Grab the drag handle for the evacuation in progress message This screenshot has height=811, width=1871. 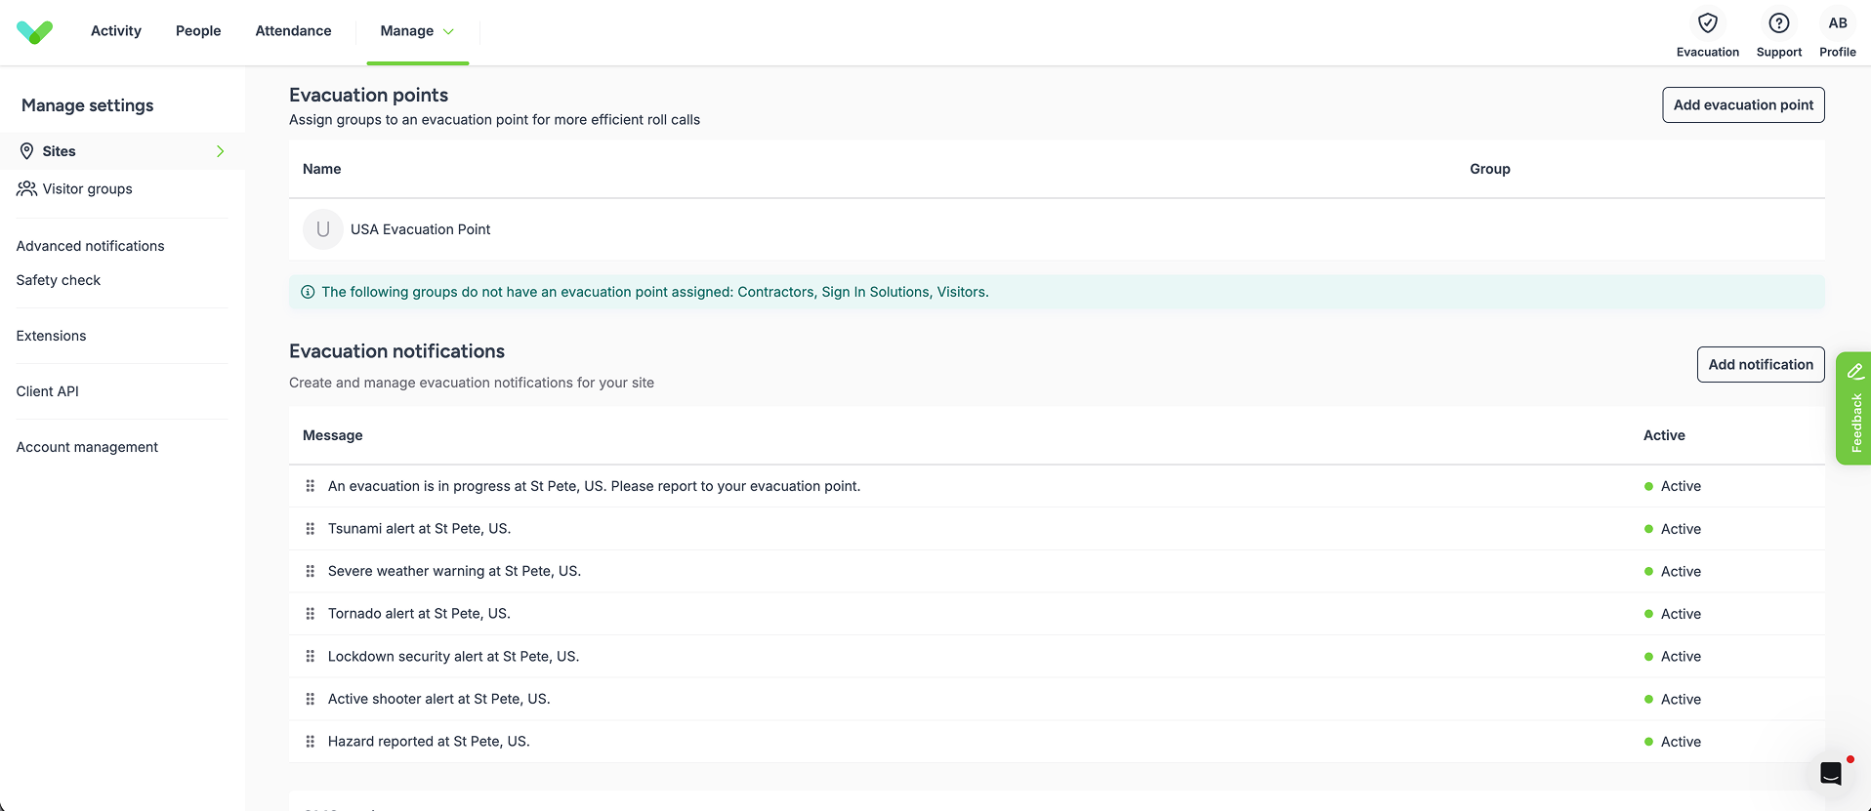point(310,486)
